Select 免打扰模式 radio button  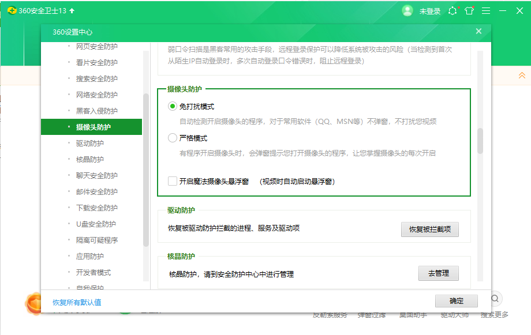[x=173, y=107]
